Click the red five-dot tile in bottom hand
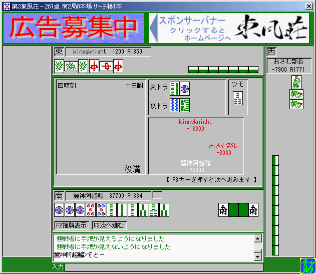 coord(90,209)
